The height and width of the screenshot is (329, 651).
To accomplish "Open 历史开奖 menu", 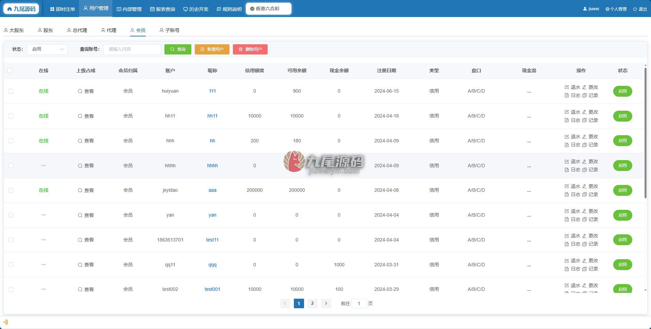I will coord(196,9).
